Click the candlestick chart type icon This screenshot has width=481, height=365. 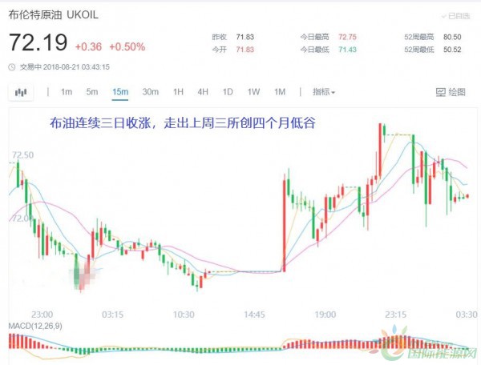point(18,92)
